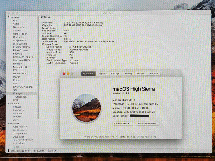Select Camera in the sidebar
The image size is (215, 161).
point(17,30)
